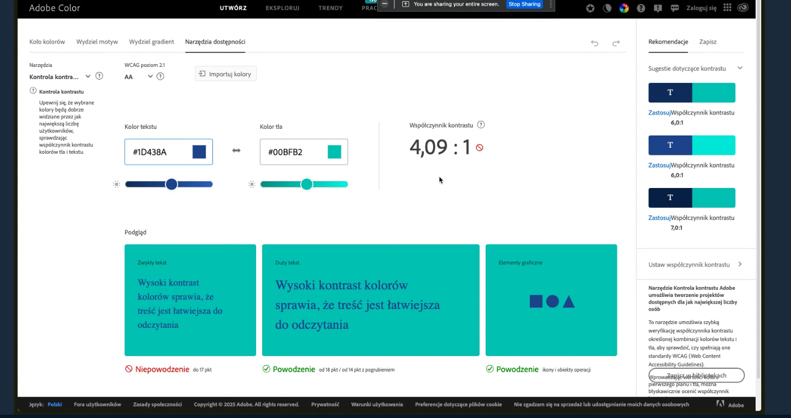
Task: Open the Adobe apps grid icon
Action: (x=727, y=8)
